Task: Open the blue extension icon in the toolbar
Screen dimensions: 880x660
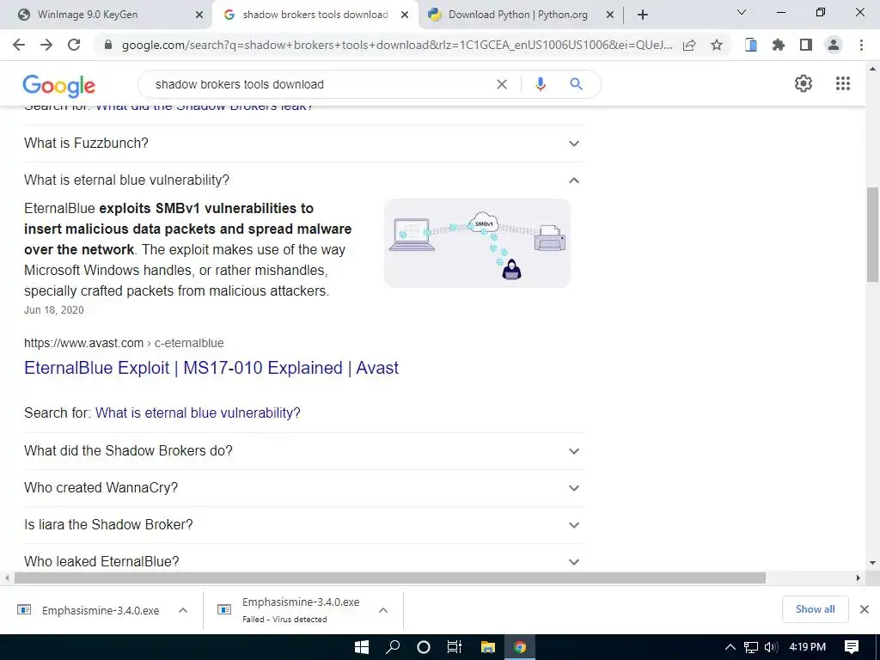Action: click(751, 45)
